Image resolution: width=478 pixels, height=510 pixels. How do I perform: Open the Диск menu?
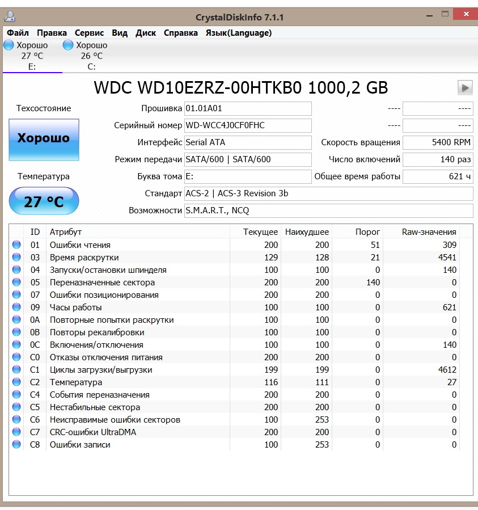pos(146,33)
